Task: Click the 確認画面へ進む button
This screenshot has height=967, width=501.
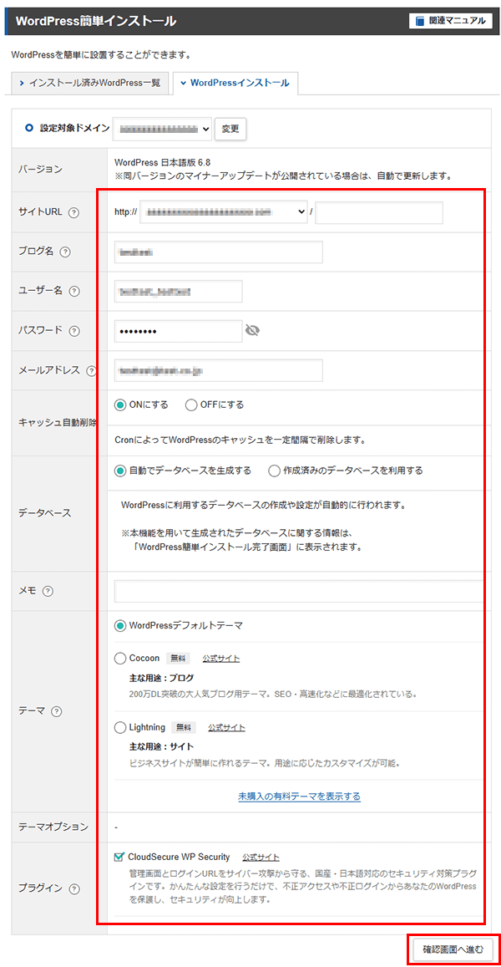Action: pos(455,949)
